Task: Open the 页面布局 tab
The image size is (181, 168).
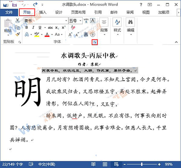Action: pos(78,12)
